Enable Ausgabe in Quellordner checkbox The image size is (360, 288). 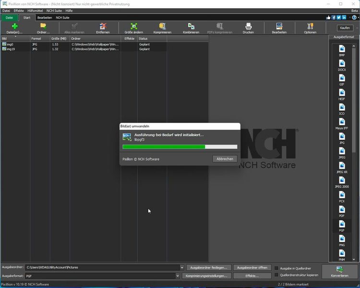pos(276,268)
